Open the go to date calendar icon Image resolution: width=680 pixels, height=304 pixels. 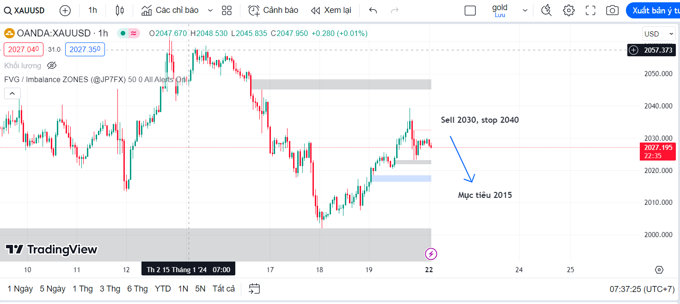click(x=254, y=289)
